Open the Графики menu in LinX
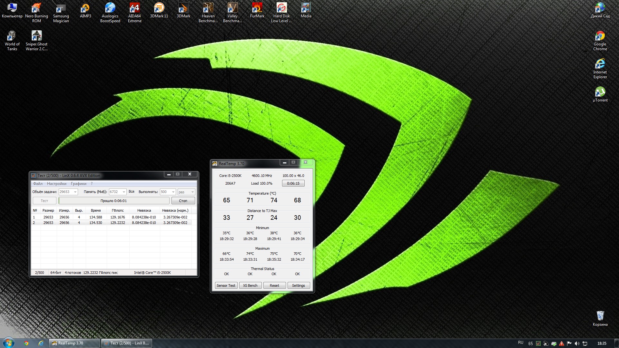619x348 pixels. point(78,184)
